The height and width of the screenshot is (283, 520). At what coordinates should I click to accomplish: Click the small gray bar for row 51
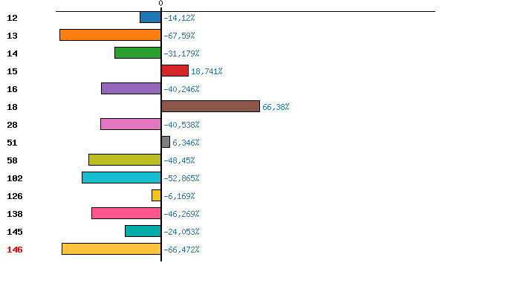click(166, 142)
